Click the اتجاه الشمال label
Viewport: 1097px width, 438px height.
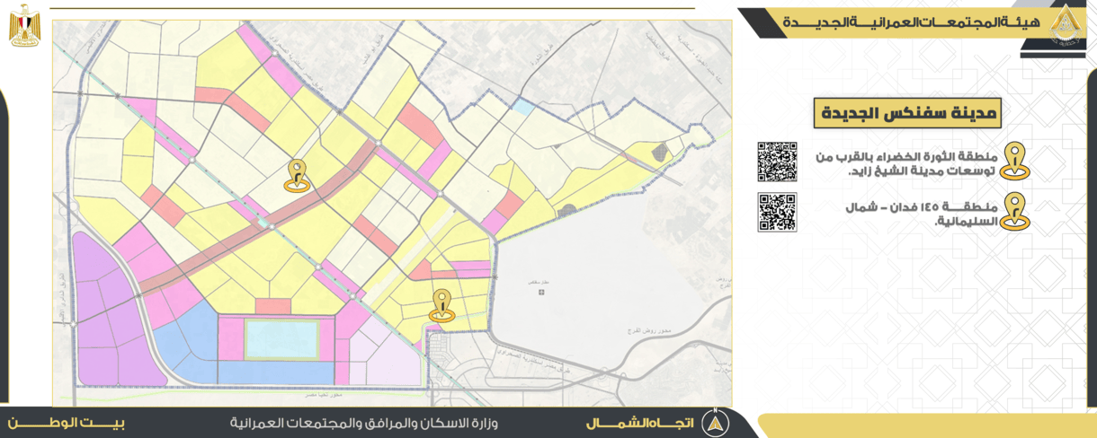[640, 422]
